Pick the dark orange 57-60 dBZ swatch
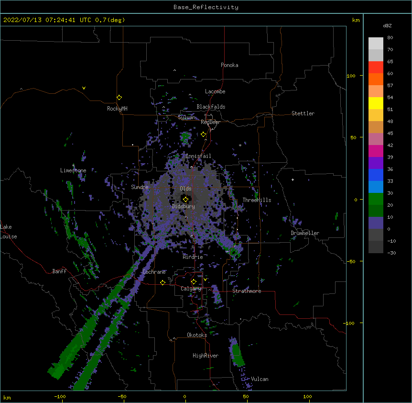412x403 pixels. tap(376, 79)
